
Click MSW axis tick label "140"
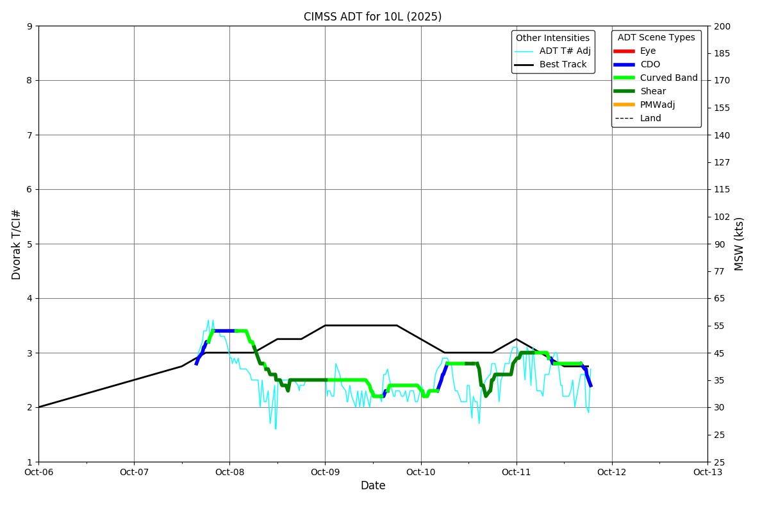(722, 135)
